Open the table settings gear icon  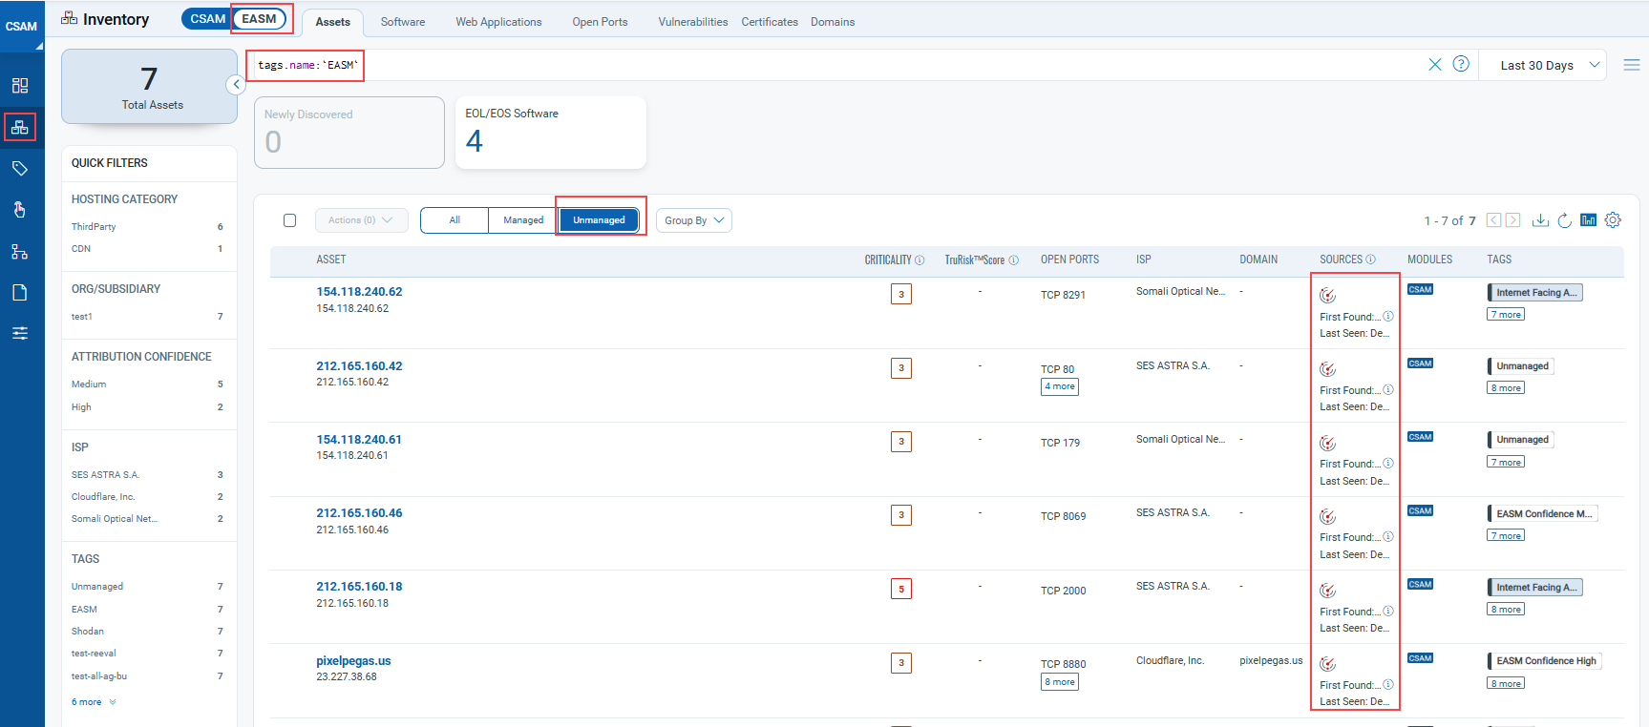coord(1613,220)
